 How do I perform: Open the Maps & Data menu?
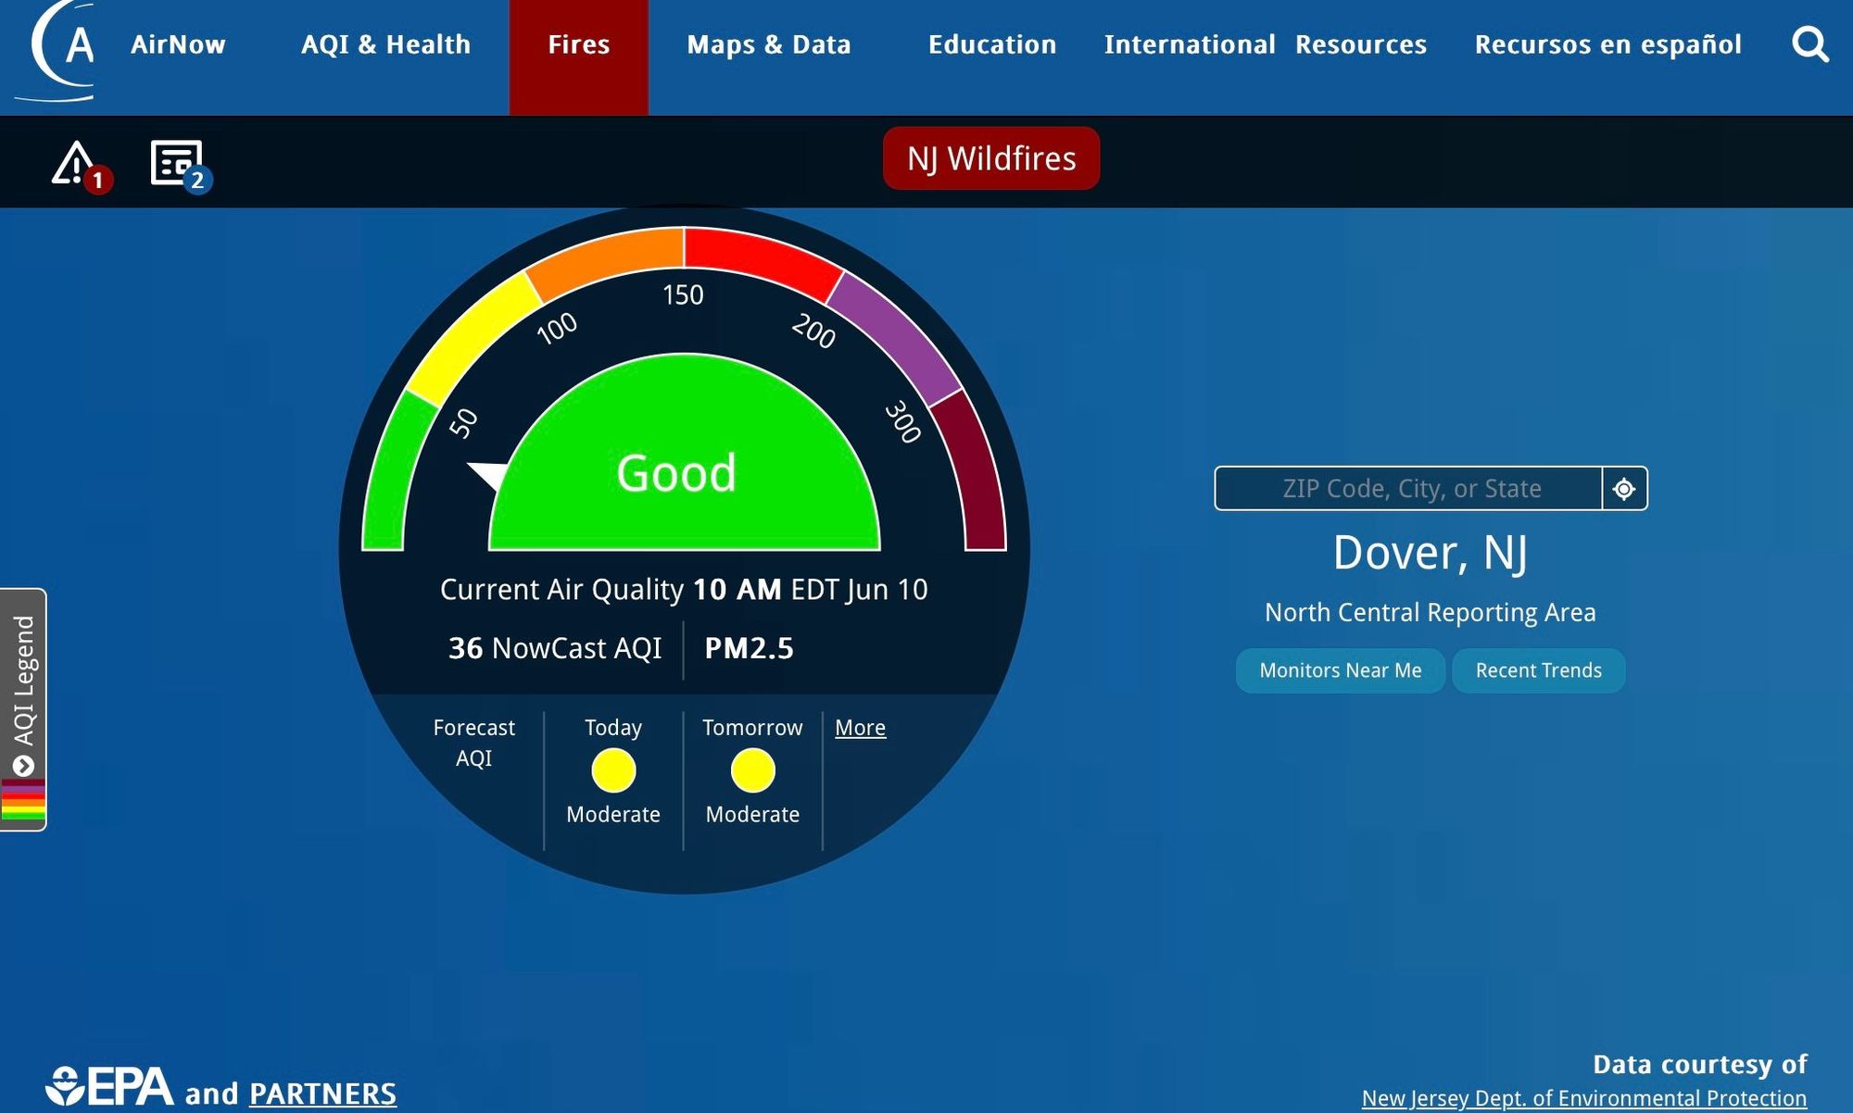pyautogui.click(x=768, y=44)
